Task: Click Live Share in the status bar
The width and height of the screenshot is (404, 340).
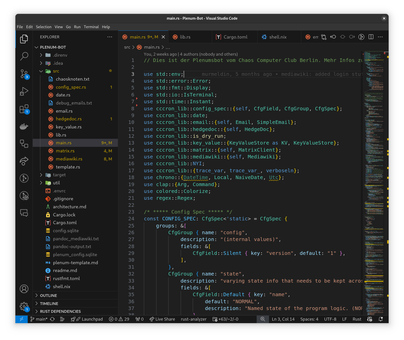Action: [x=162, y=319]
